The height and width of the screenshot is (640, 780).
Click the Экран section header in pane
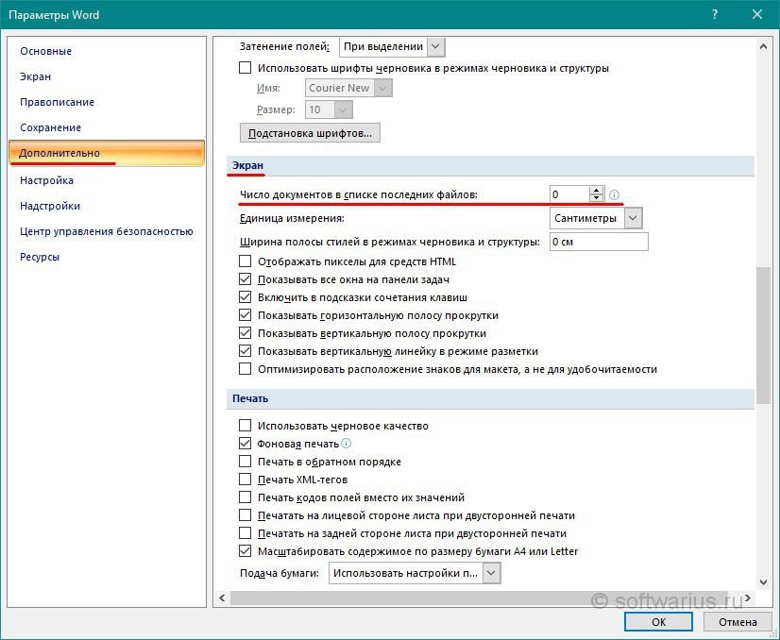(x=490, y=165)
